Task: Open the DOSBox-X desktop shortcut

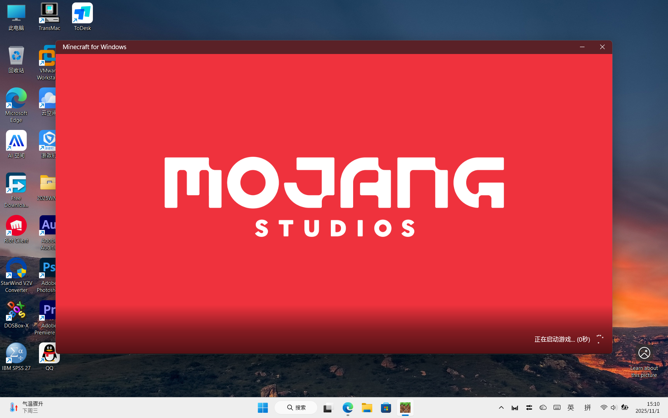Action: [x=16, y=313]
